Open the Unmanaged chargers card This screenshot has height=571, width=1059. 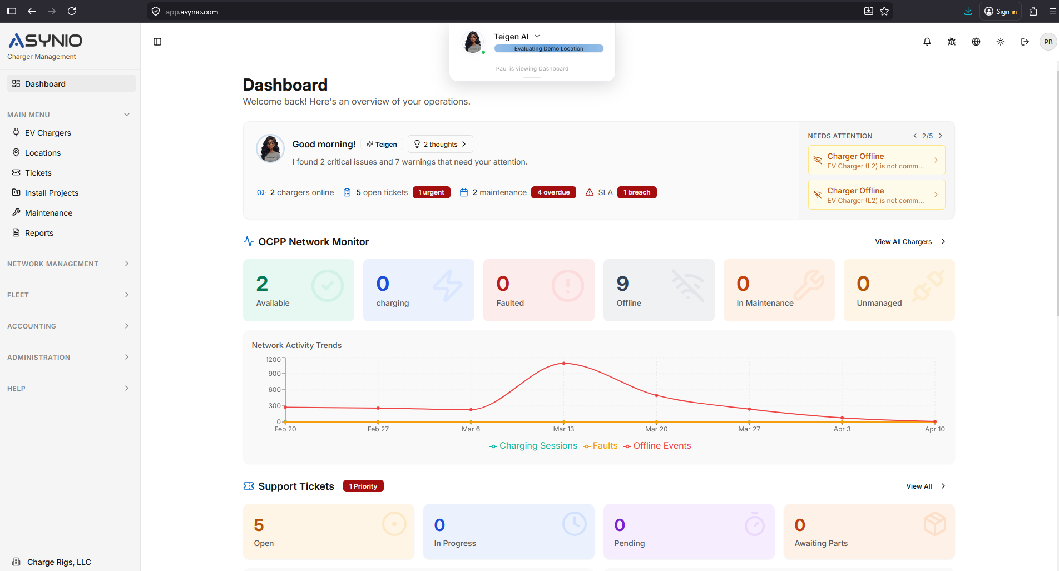[899, 290]
